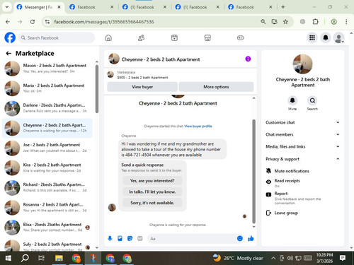Viewport: 354px width, 265px height.
Task: Click the back arrow beside Marketplace heading
Action: pos(8,54)
